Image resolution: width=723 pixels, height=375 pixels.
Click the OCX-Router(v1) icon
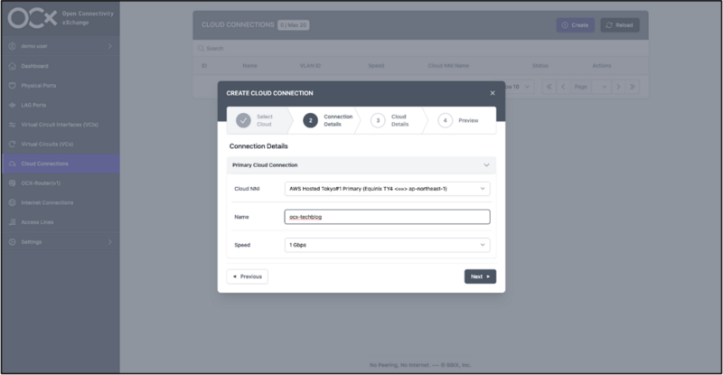click(13, 183)
